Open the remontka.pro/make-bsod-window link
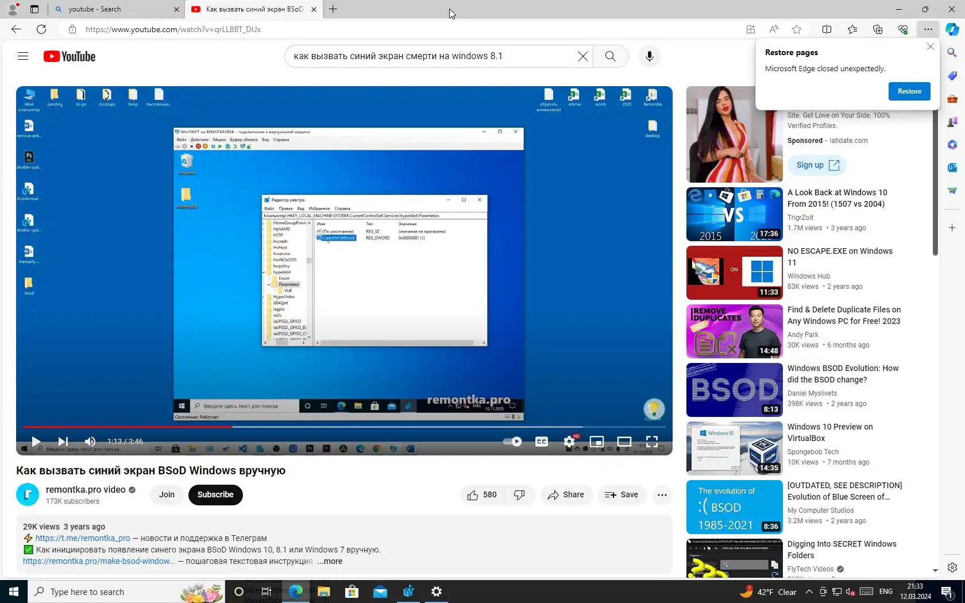This screenshot has width=965, height=603. (x=99, y=562)
